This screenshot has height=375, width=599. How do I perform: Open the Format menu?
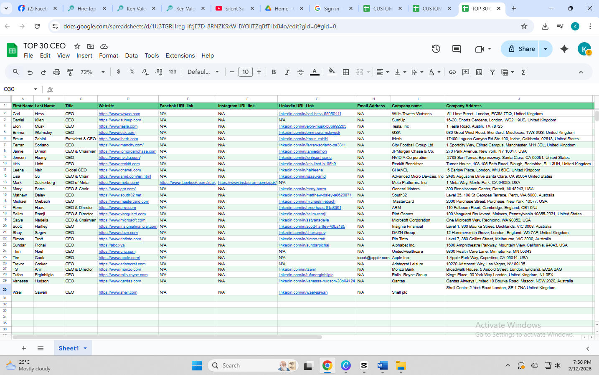109,55
